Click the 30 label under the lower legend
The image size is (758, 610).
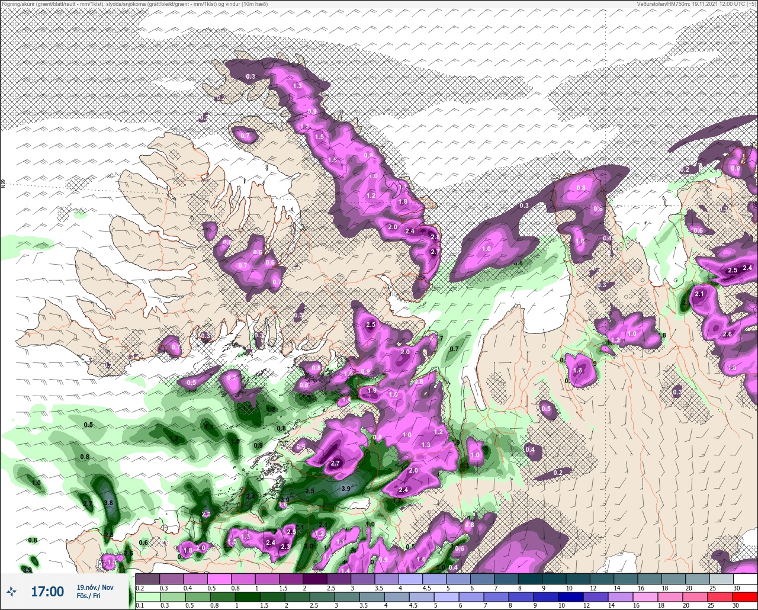[x=736, y=606]
